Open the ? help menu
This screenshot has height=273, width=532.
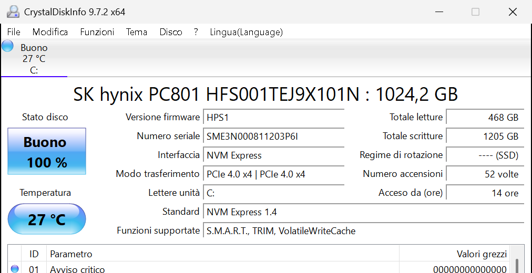196,32
